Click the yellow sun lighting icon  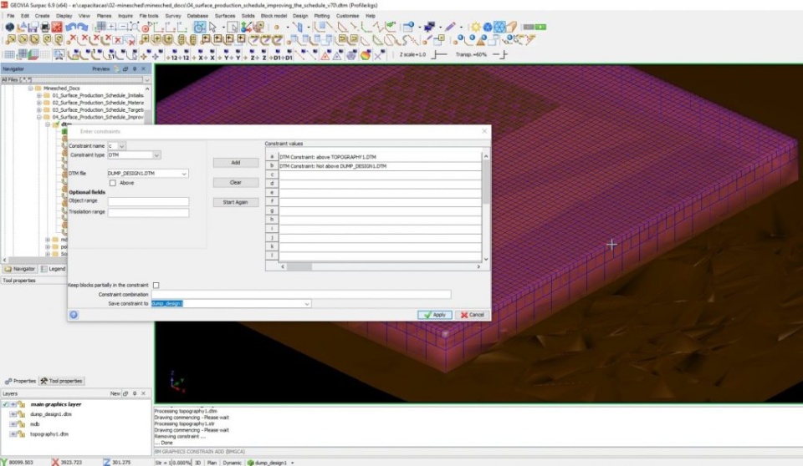click(x=475, y=28)
